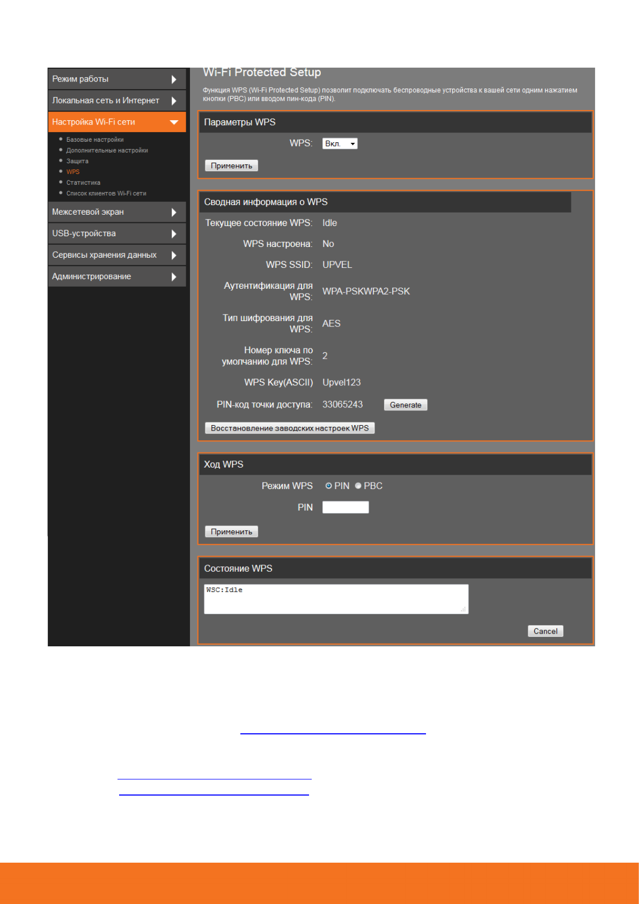Select the WPS submenu item

click(x=73, y=172)
